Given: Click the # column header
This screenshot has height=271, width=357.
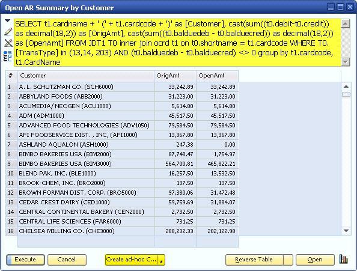Looking at the screenshot, I should point(11,76).
